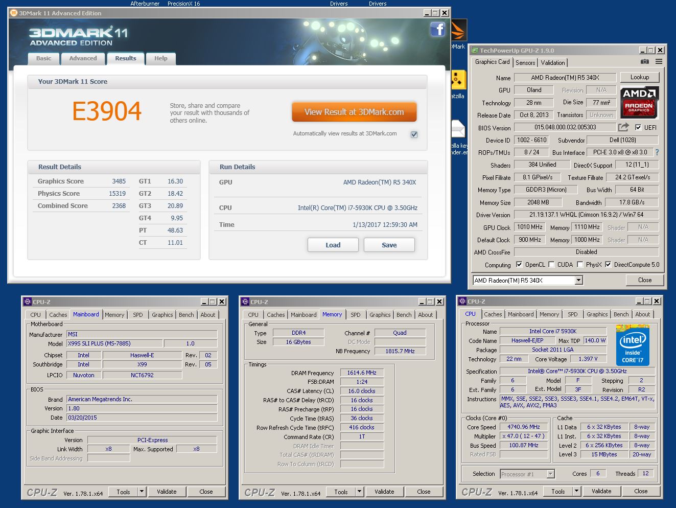Open About tab in Mainboard CPU-Z window
The height and width of the screenshot is (508, 676).
point(208,315)
